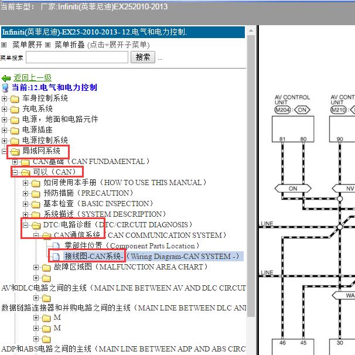Viewport: 355px width, 355px height.
Task: Click 菜单折叠 to collapse all menus
Action: (70, 45)
